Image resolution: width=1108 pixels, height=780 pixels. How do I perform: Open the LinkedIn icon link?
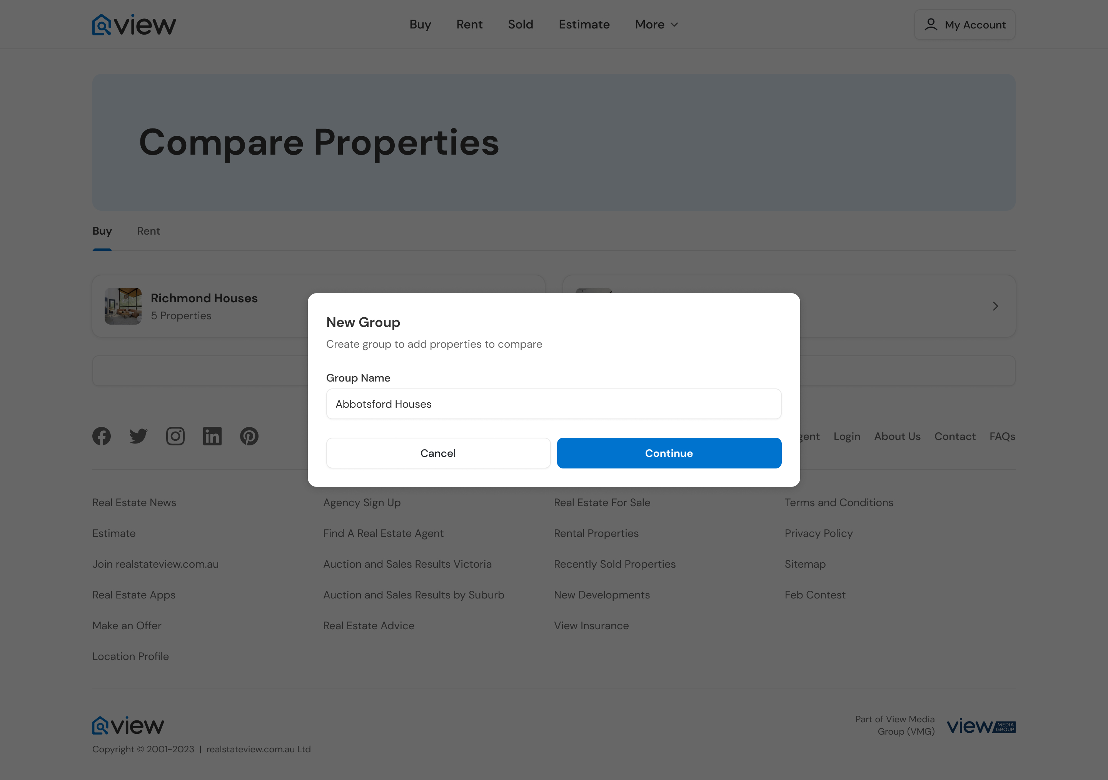click(x=212, y=436)
